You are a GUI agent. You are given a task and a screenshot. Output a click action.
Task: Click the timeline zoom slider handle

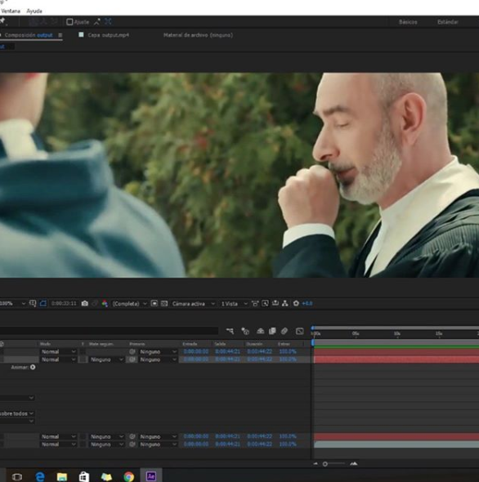pyautogui.click(x=325, y=464)
